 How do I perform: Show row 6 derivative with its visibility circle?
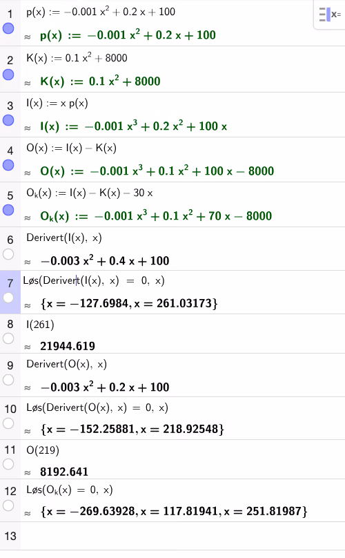[8, 254]
